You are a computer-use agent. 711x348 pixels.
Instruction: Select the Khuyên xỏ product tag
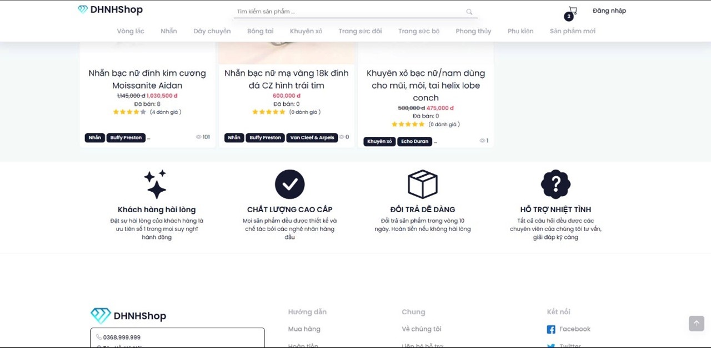coord(379,141)
